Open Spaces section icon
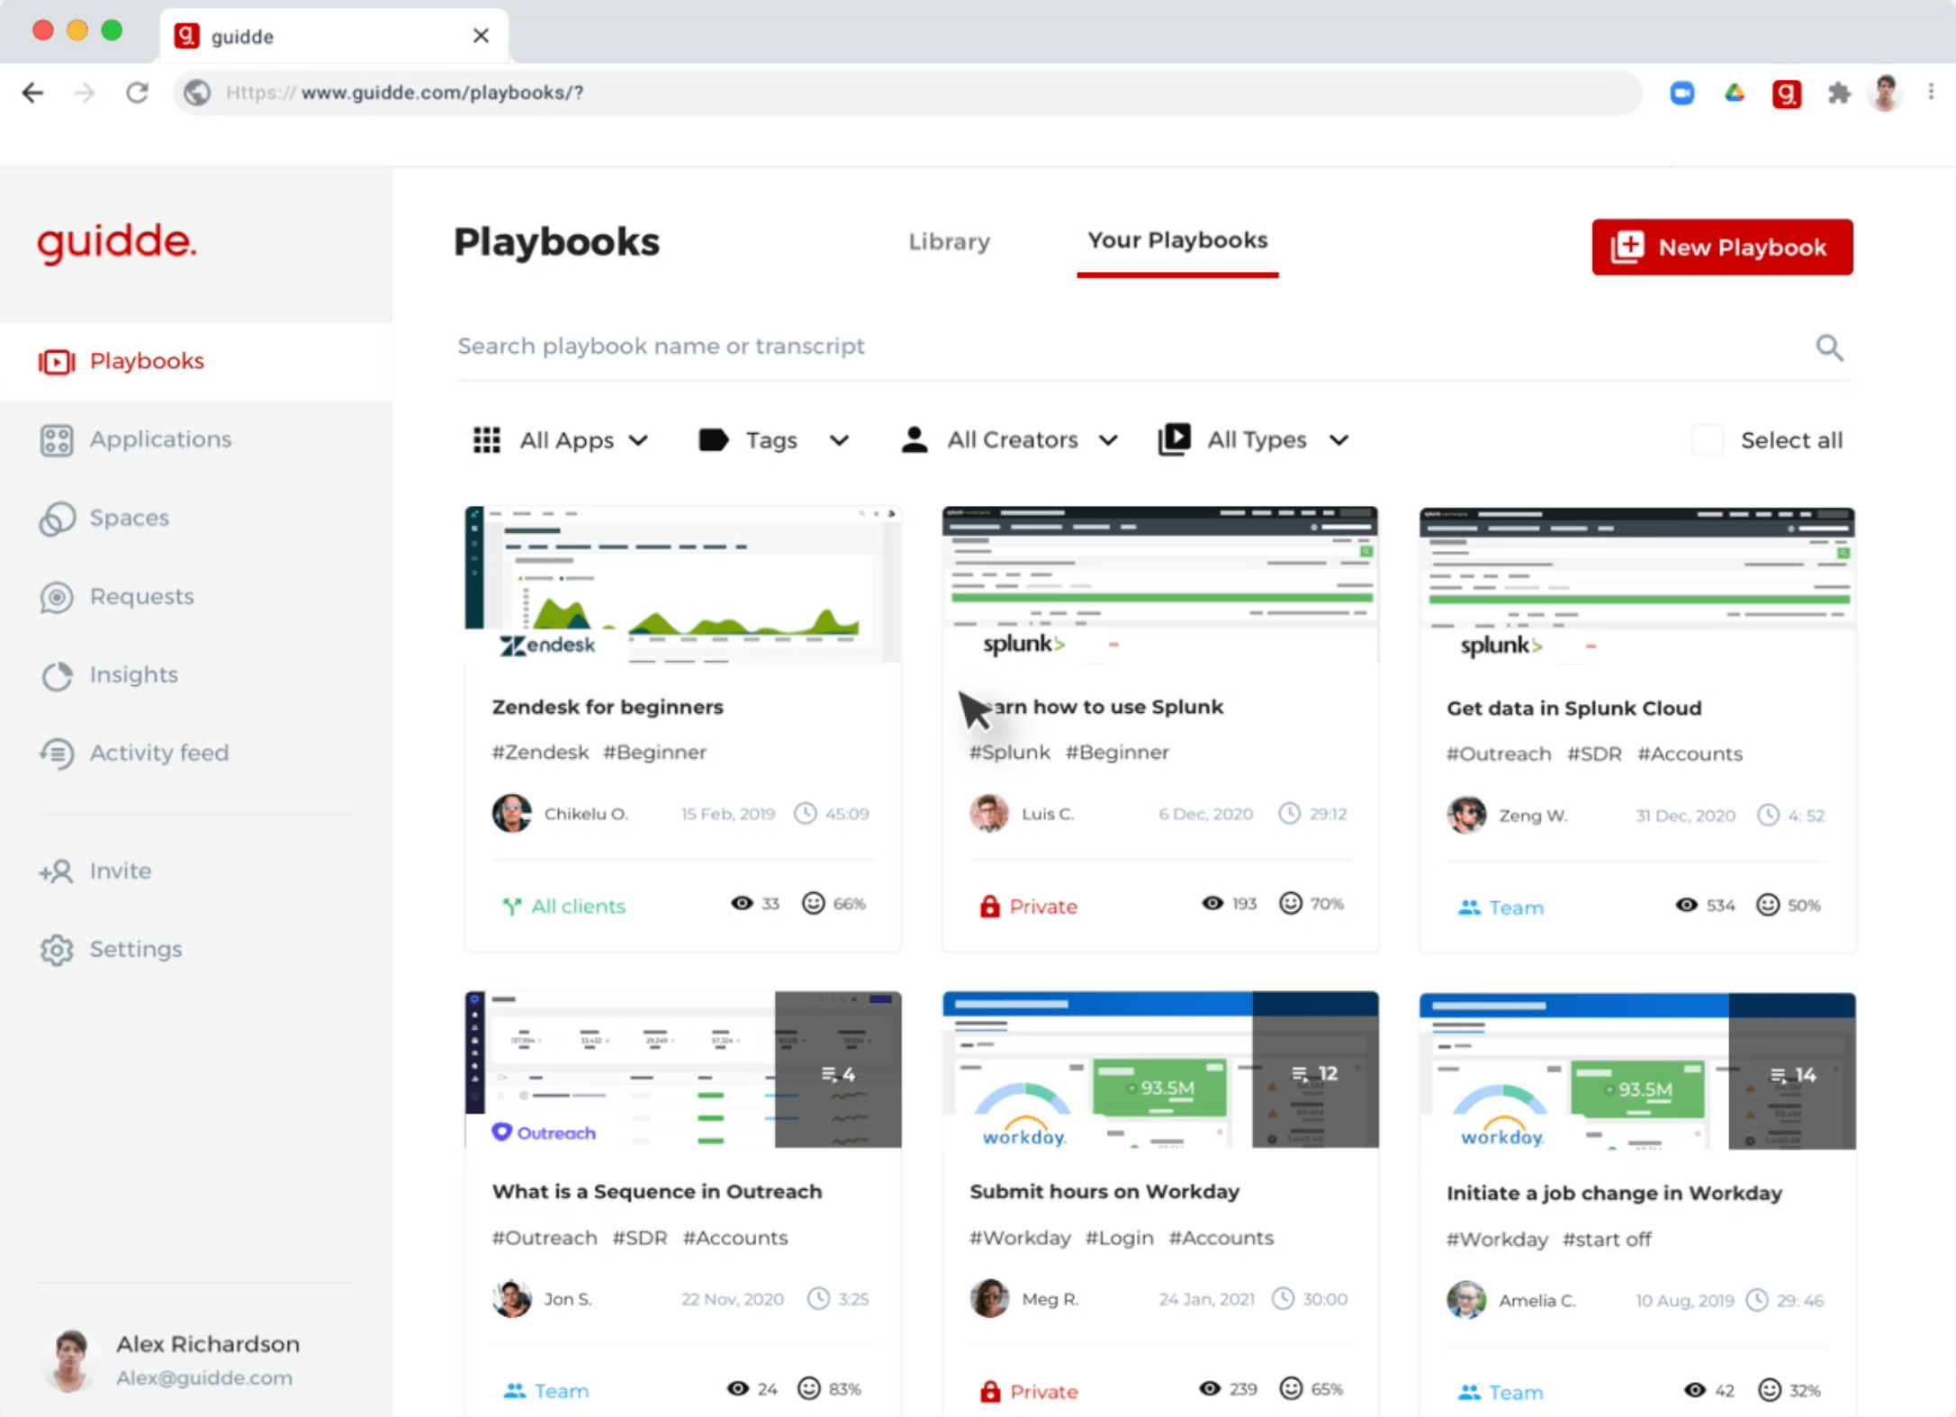This screenshot has width=1956, height=1417. (x=56, y=519)
